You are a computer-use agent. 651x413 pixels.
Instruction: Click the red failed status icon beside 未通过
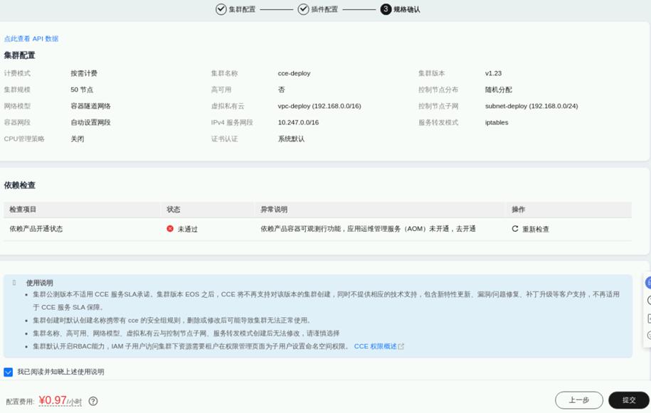coord(170,229)
